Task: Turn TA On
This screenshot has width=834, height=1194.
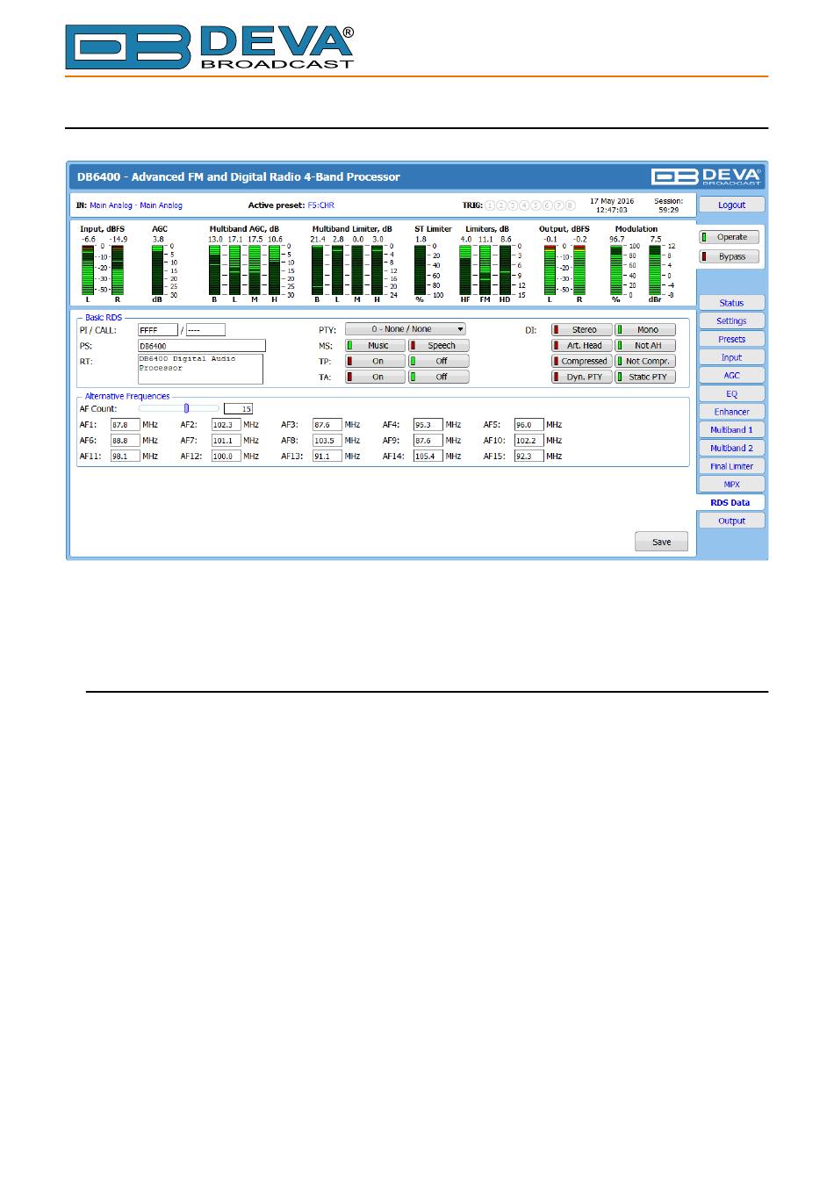Action: (x=375, y=377)
